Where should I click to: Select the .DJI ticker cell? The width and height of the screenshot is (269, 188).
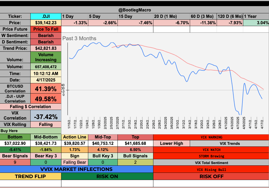point(46,16)
